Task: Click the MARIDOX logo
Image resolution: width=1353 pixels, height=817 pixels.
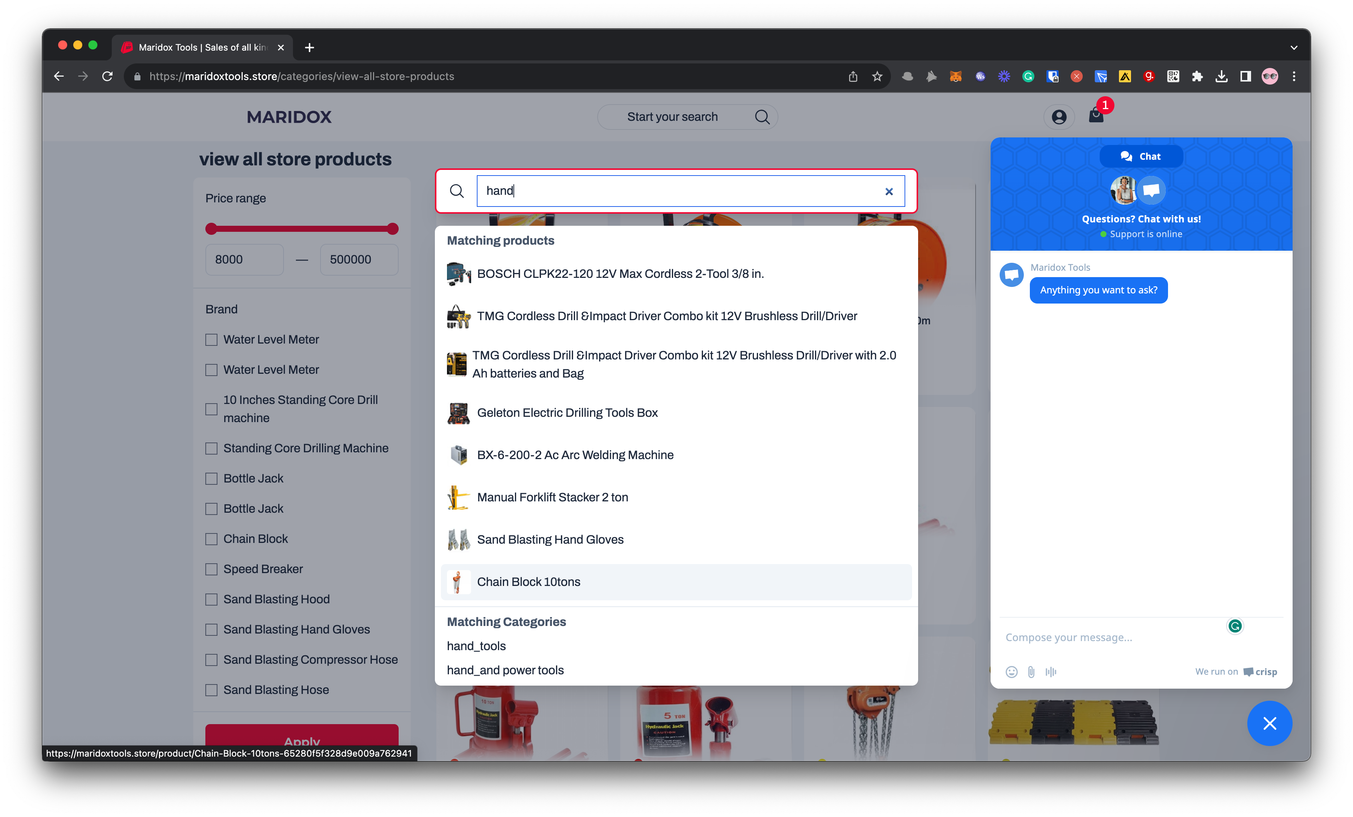Action: tap(289, 117)
